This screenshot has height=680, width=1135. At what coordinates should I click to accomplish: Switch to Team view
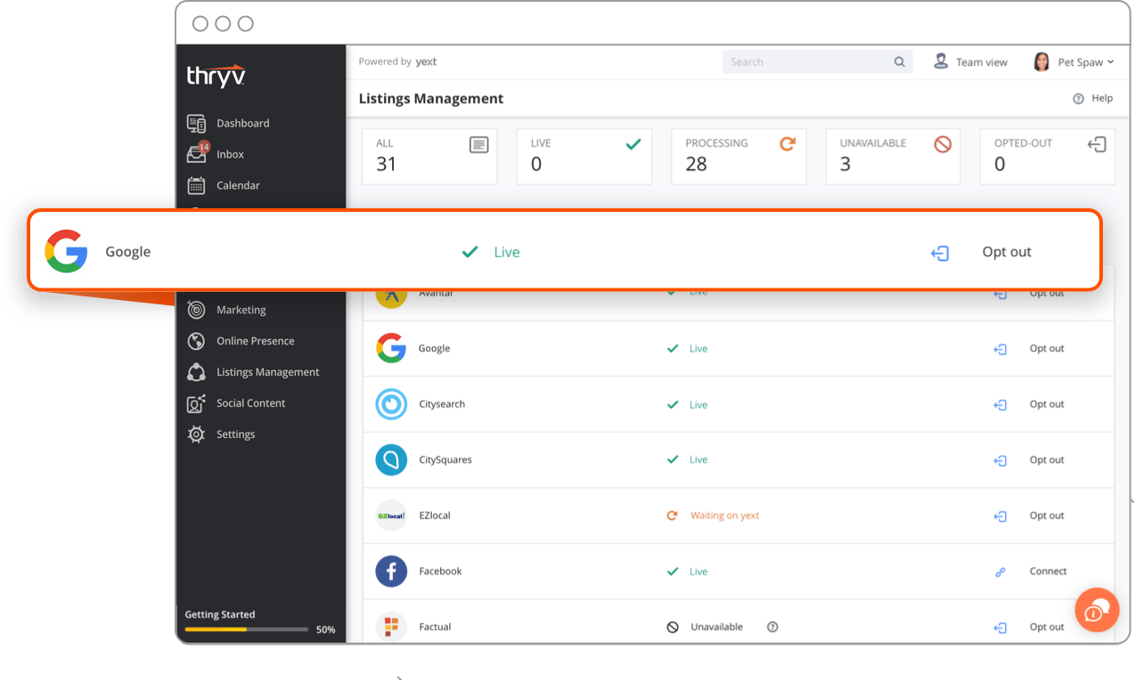pyautogui.click(x=970, y=61)
